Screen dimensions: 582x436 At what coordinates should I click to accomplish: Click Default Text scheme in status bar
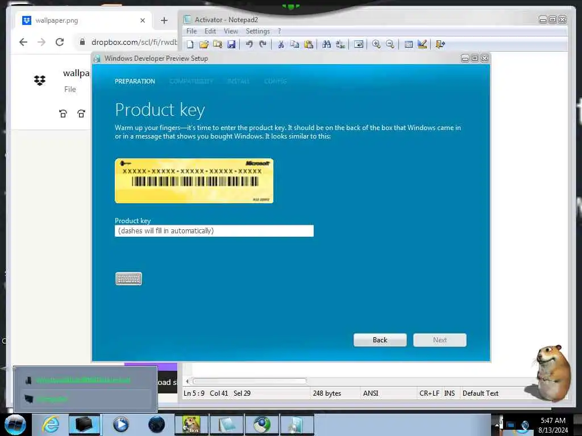[x=480, y=393]
